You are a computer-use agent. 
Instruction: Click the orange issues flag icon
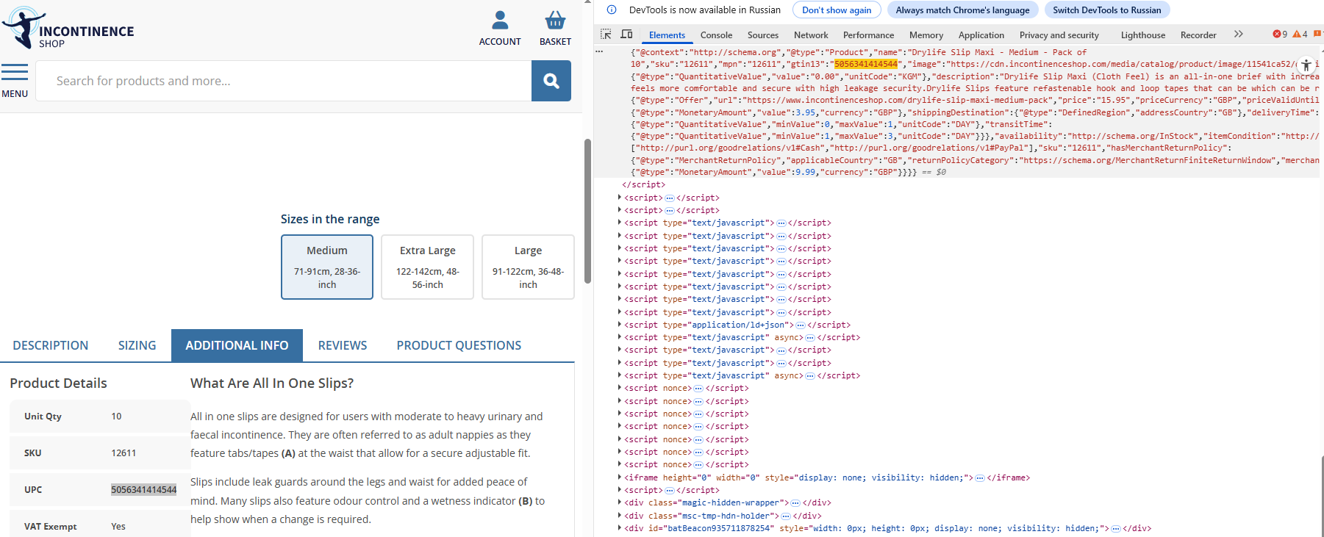click(x=1317, y=35)
